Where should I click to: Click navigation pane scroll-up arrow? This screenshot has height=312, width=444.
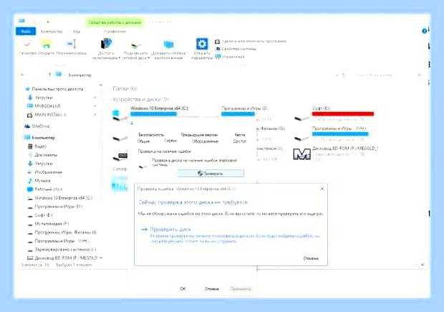pyautogui.click(x=100, y=85)
